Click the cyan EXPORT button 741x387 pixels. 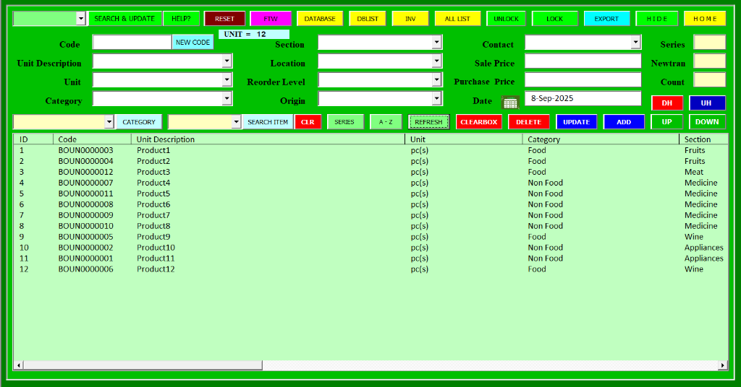[x=607, y=19]
